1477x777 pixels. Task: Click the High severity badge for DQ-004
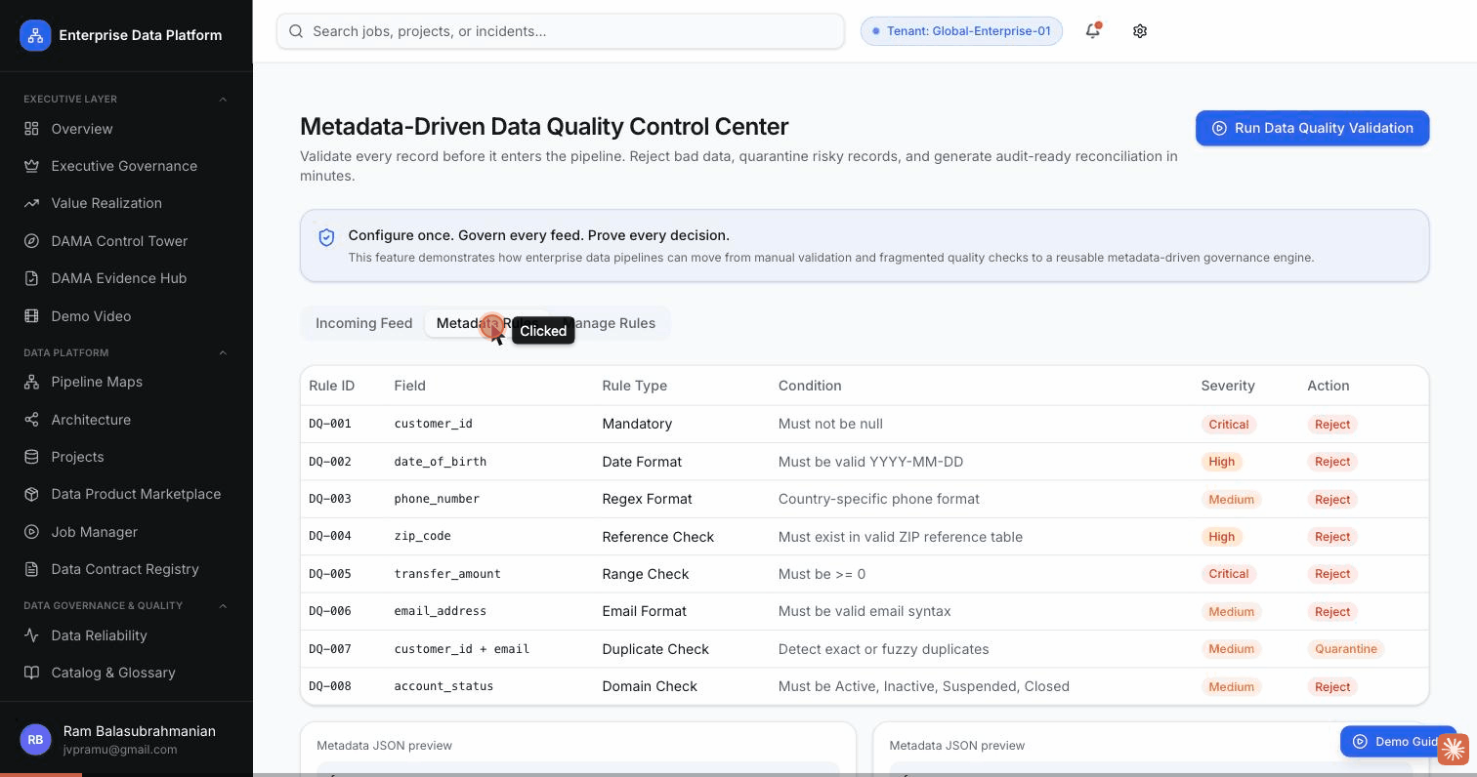(x=1221, y=537)
